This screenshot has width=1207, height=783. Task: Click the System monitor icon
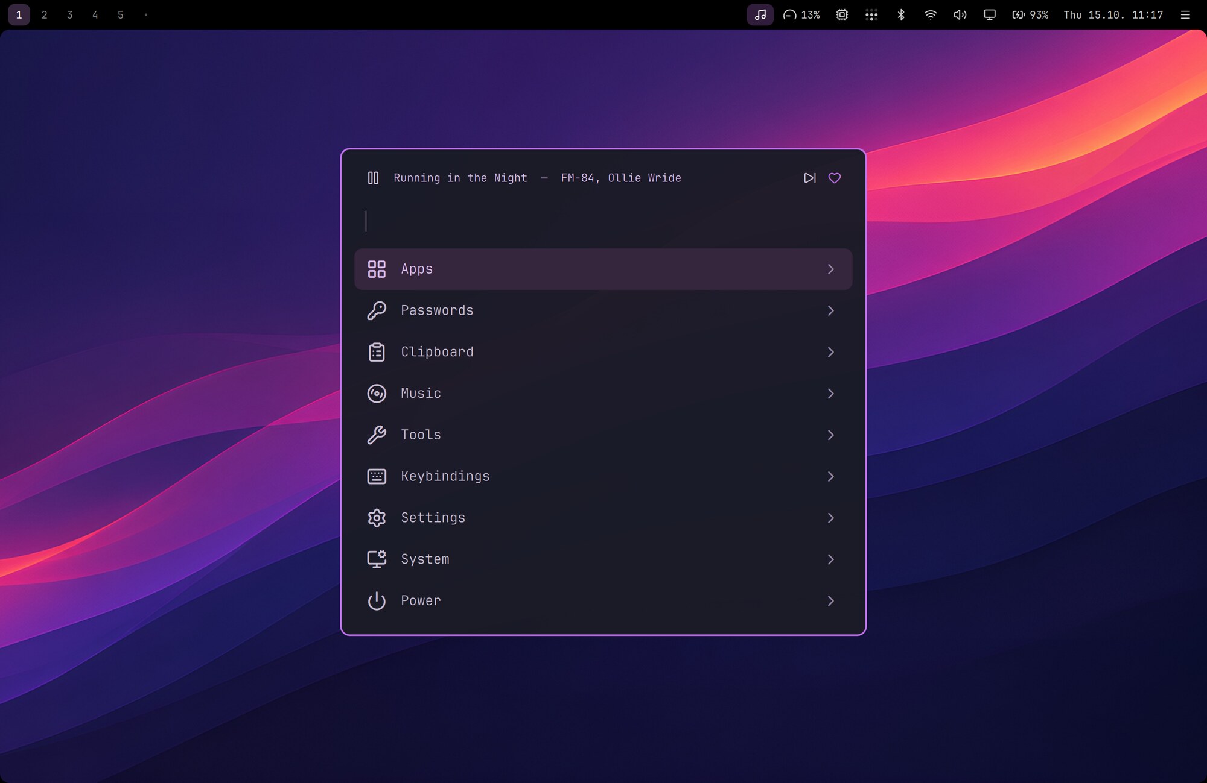377,559
